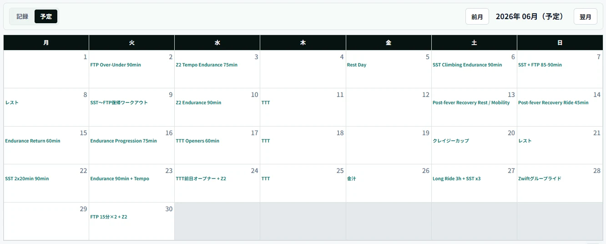Image resolution: width=606 pixels, height=244 pixels.
Task: Switch to the 記録 tab
Action: [x=22, y=16]
